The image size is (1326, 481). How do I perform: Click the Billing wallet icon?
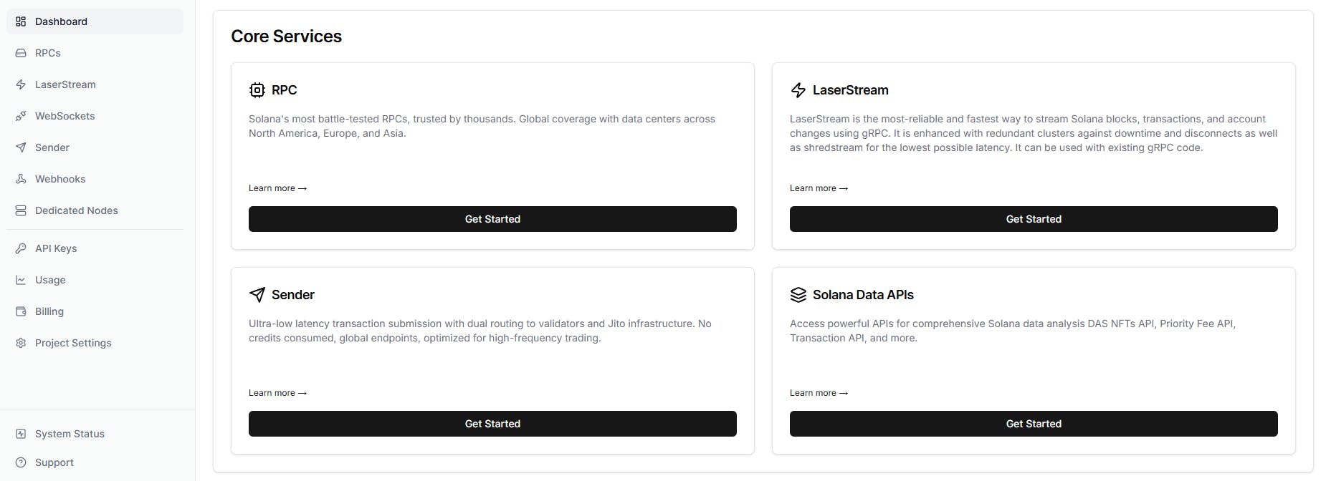[21, 311]
